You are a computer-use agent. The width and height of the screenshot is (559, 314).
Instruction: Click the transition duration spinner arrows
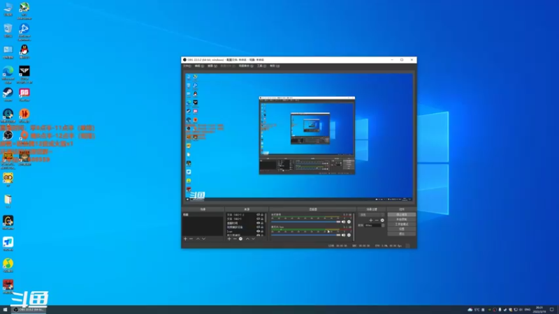pyautogui.click(x=383, y=225)
